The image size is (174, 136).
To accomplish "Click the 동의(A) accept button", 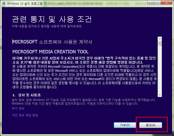I will click(x=151, y=125).
